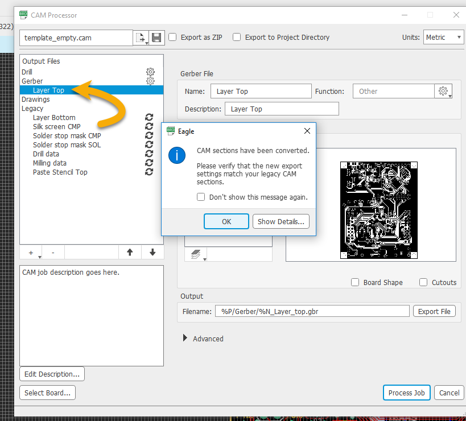Open the Function settings gear icon
466x421 pixels.
443,91
